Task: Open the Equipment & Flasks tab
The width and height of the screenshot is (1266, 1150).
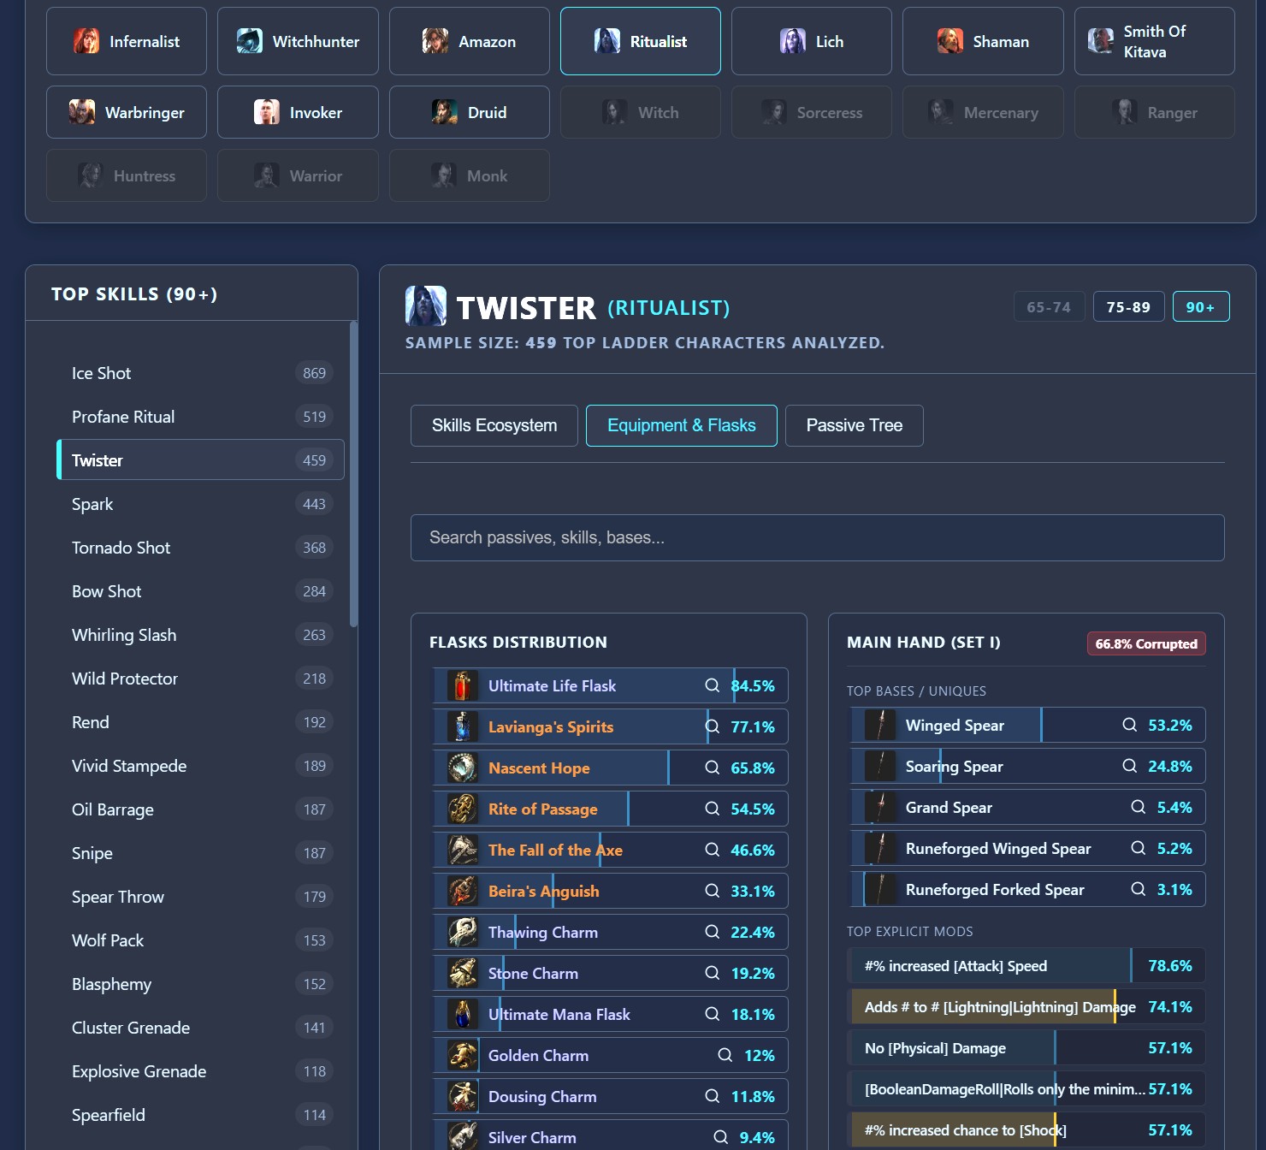Action: [682, 425]
